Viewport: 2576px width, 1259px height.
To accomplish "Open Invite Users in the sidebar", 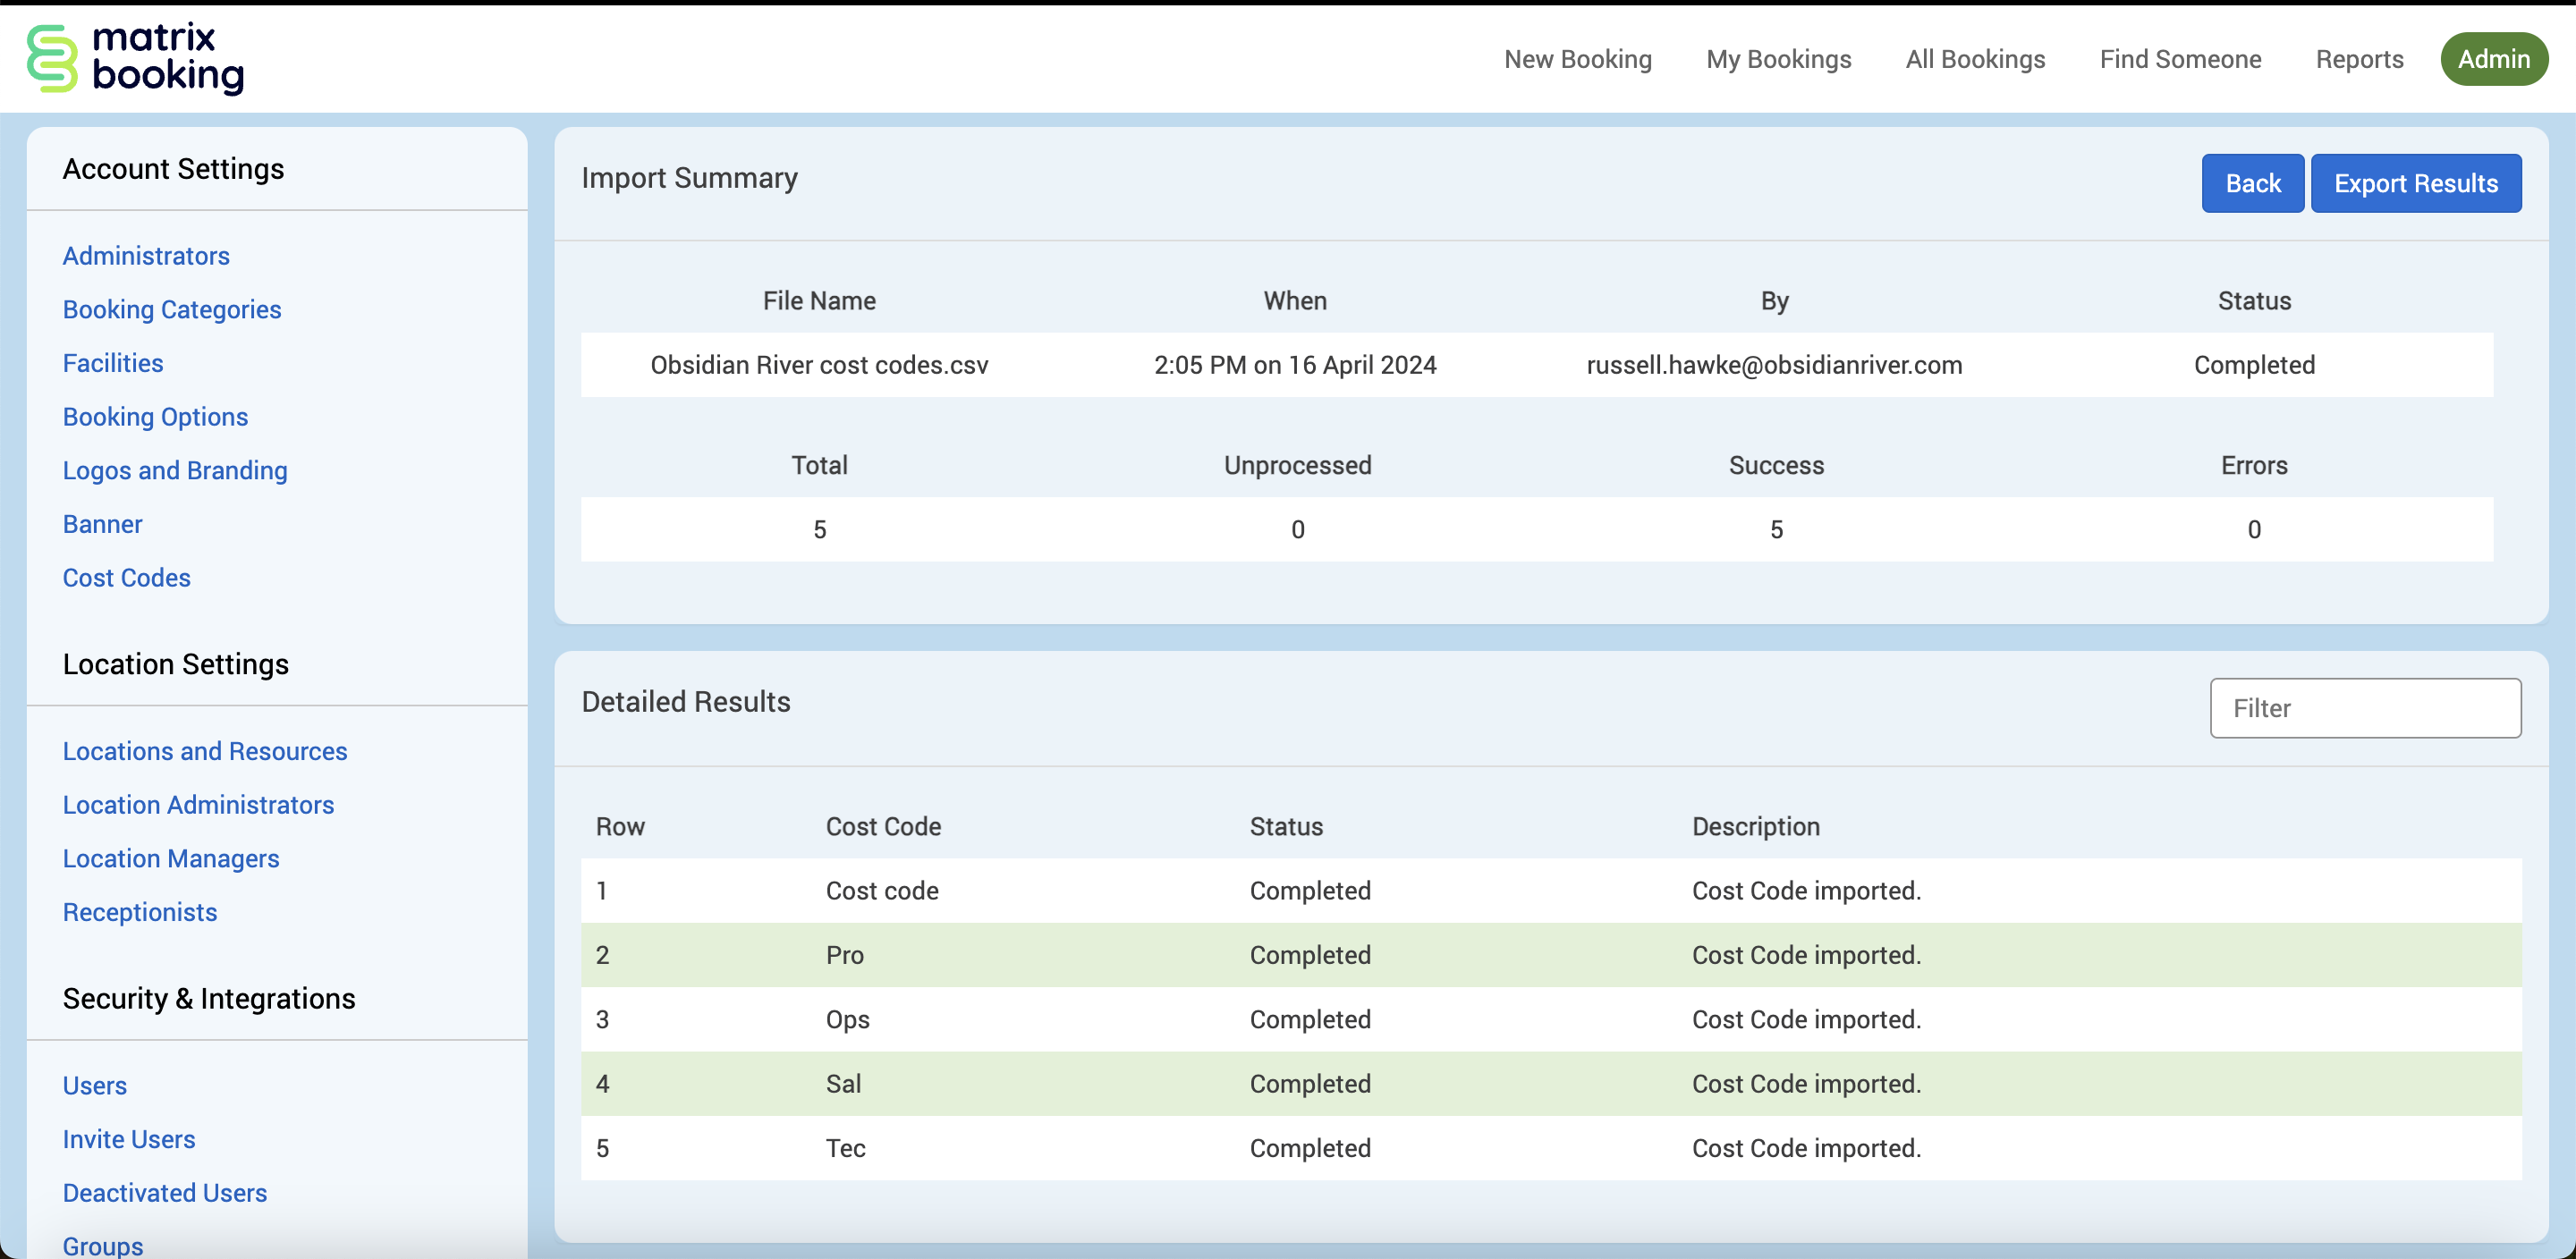I will [x=129, y=1139].
